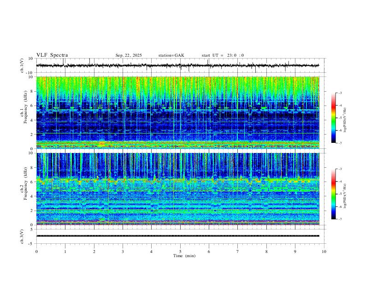Image resolution: width=365 pixels, height=282 pixels.
Task: Click the ch.2 spectrogram color bar
Action: [334, 194]
